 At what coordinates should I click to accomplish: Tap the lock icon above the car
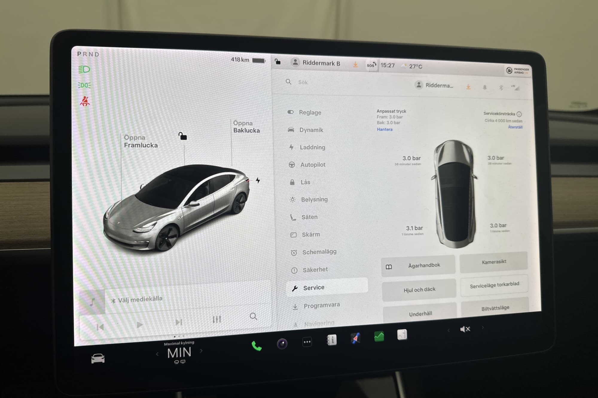click(x=182, y=136)
